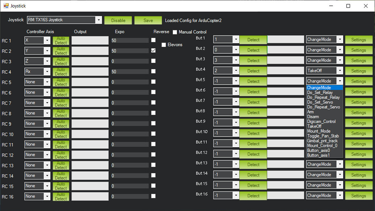Uncheck the RC 2 Reverse checkbox

click(x=153, y=50)
